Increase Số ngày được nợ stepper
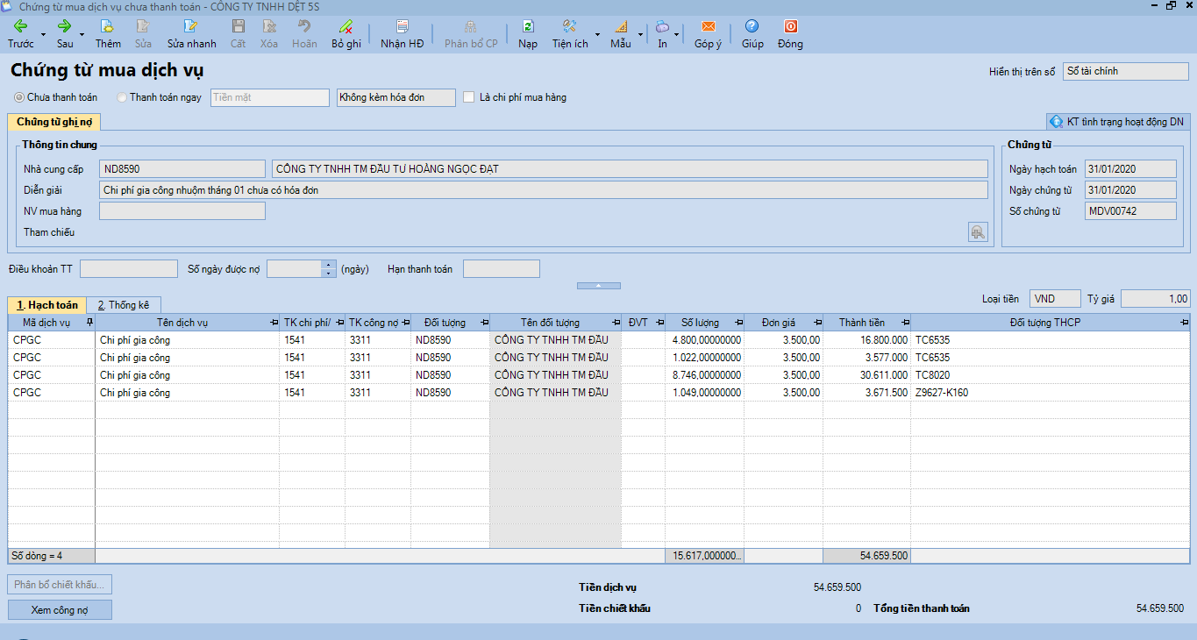Viewport: 1197px width, 640px height. (329, 265)
